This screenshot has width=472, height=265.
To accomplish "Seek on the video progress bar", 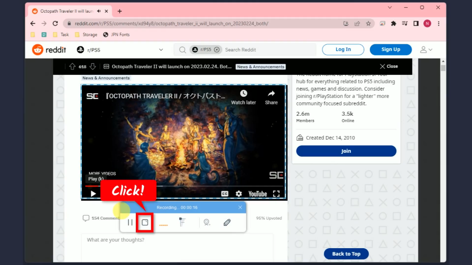I will click(x=183, y=186).
